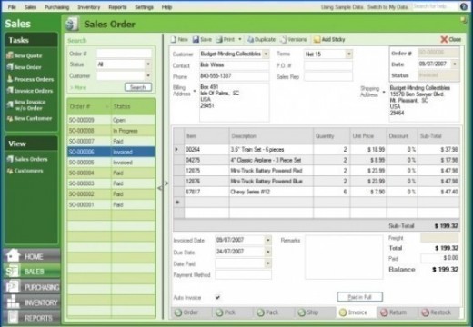Click the Order # search field

[x=124, y=54]
